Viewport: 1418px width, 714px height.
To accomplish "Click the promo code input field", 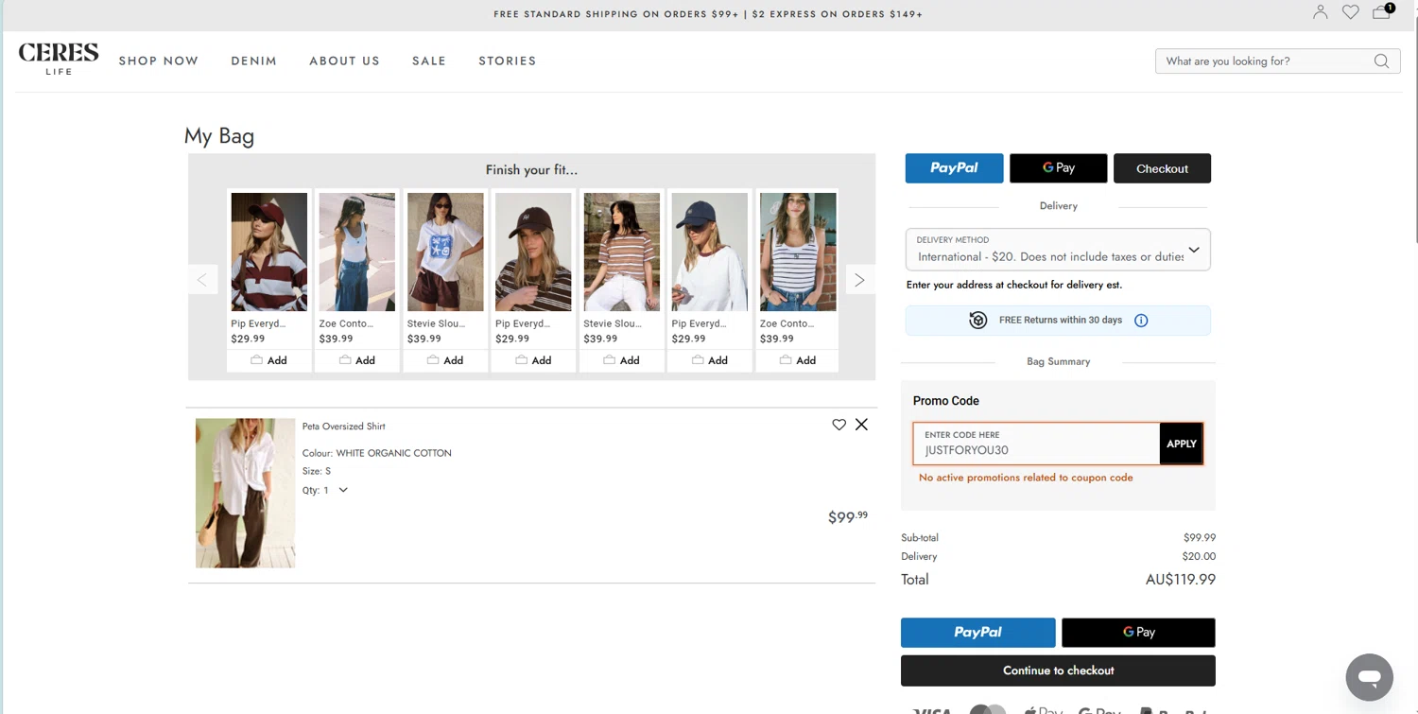I will (1036, 444).
